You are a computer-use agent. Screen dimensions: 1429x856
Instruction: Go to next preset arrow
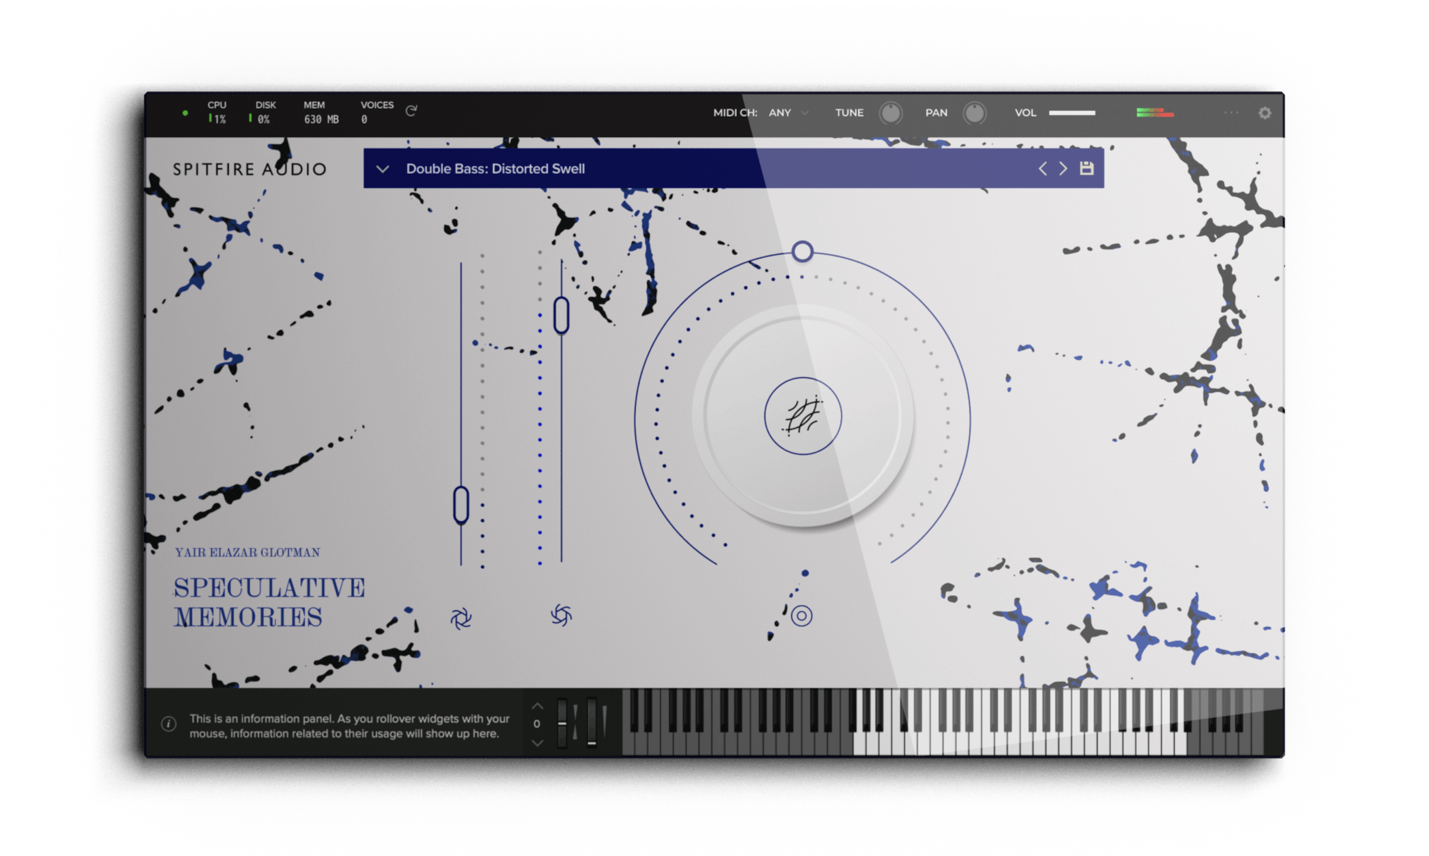point(1063,168)
